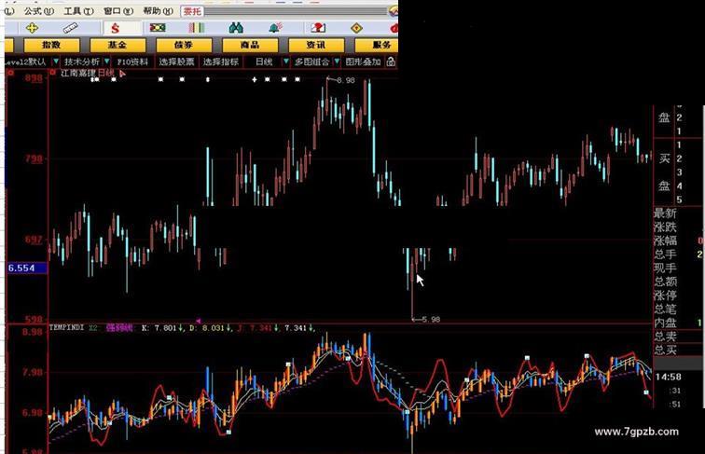The width and height of the screenshot is (705, 454).
Task: Click the 总额 label in quote panel
Action: pos(665,282)
